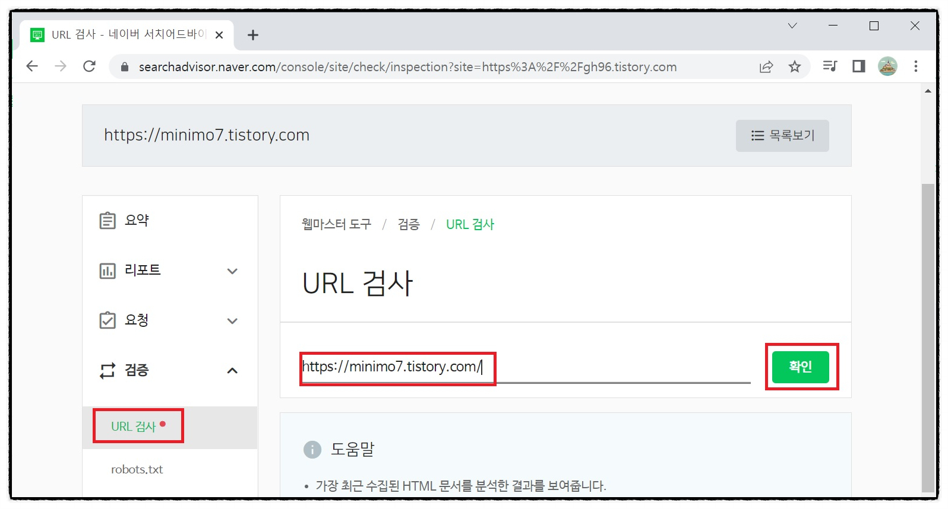Maximize the Chrome window
Screen dimensions: 948x509
coord(874,26)
